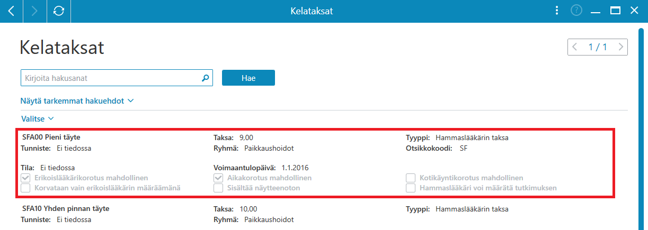Expand Näytä tarkemmat hakuehdot

tap(76, 100)
